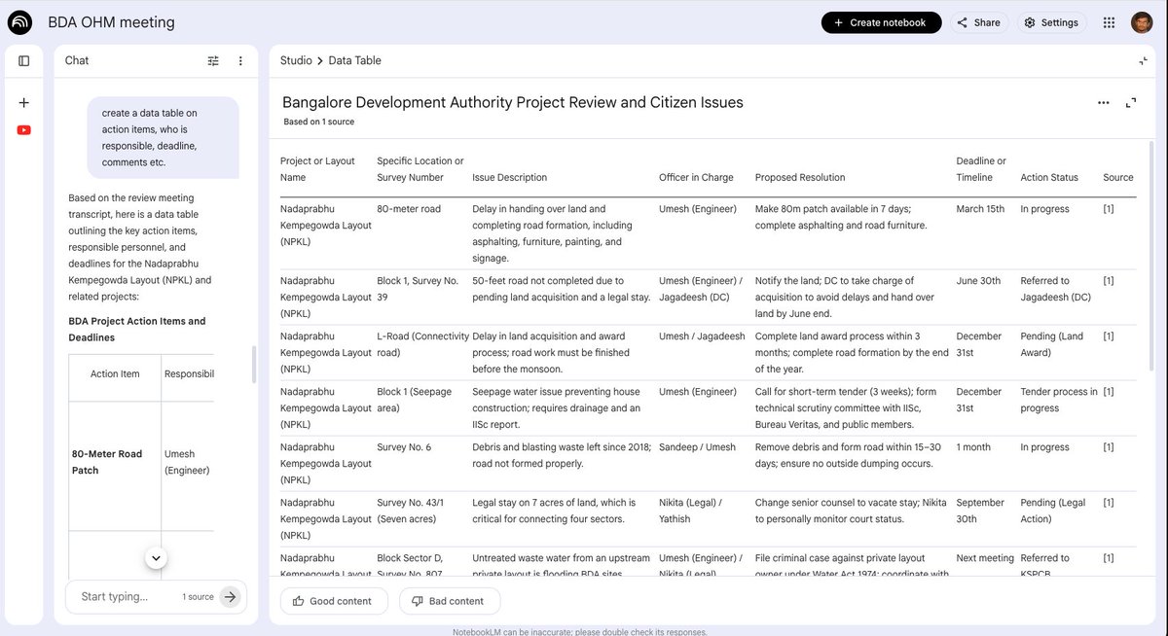The image size is (1168, 636).
Task: Click the '80-meter road' location cell
Action: coord(409,209)
